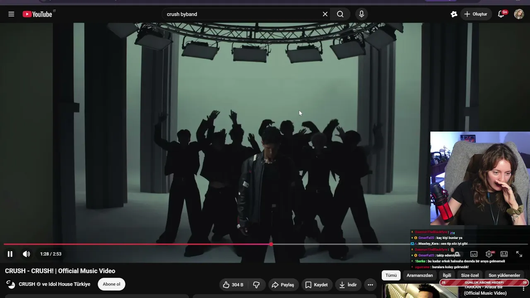
Task: Go to the YouTube home logo
Action: click(37, 14)
